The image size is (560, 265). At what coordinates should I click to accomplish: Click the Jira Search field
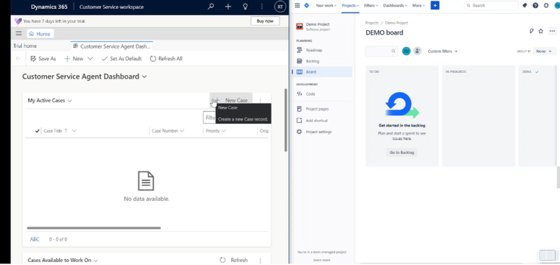(491, 5)
